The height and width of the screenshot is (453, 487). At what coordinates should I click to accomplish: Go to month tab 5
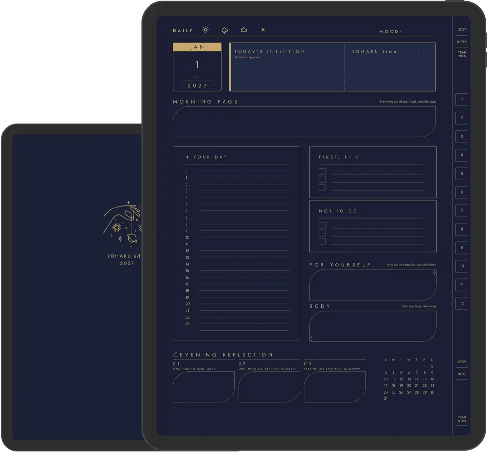coord(462,174)
